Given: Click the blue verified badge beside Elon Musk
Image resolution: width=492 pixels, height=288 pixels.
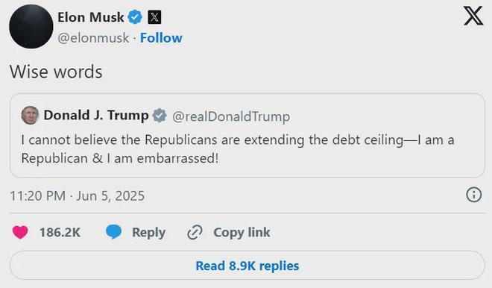Looking at the screenshot, I should 135,17.
